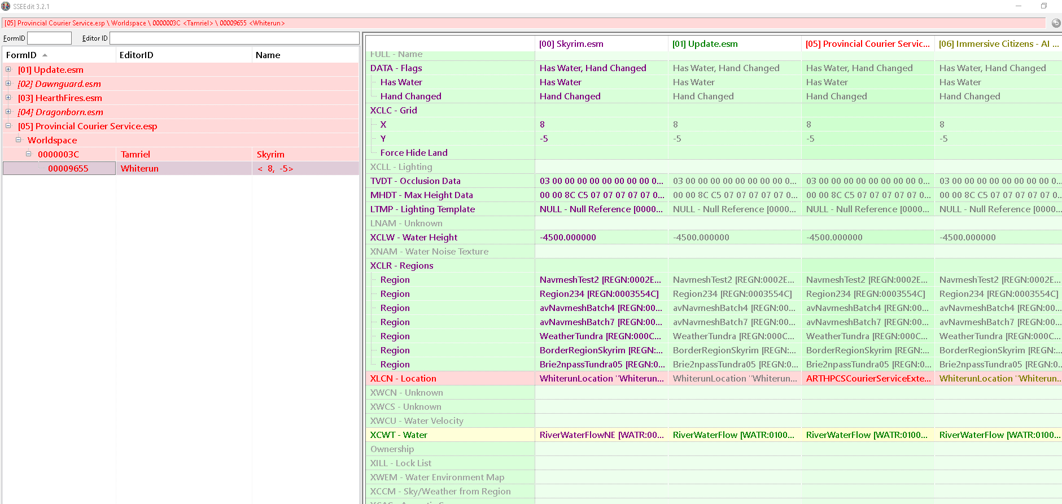Image resolution: width=1062 pixels, height=504 pixels.
Task: Click into the FormID search field
Action: [49, 38]
